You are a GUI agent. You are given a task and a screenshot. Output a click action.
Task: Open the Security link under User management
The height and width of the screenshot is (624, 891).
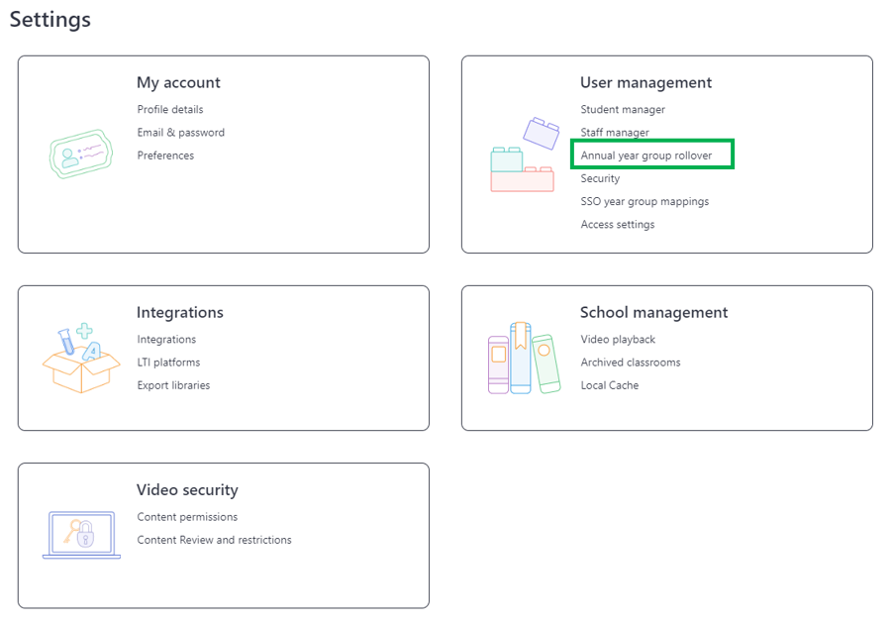click(x=600, y=178)
